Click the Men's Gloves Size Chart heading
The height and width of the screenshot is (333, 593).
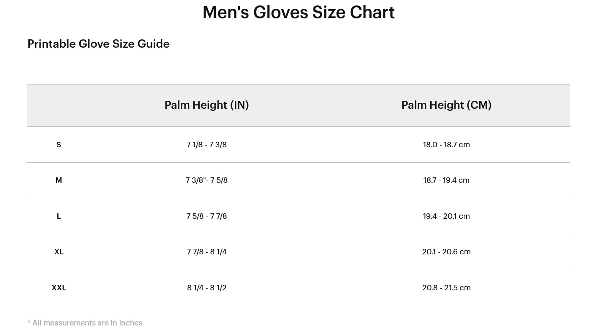(298, 12)
